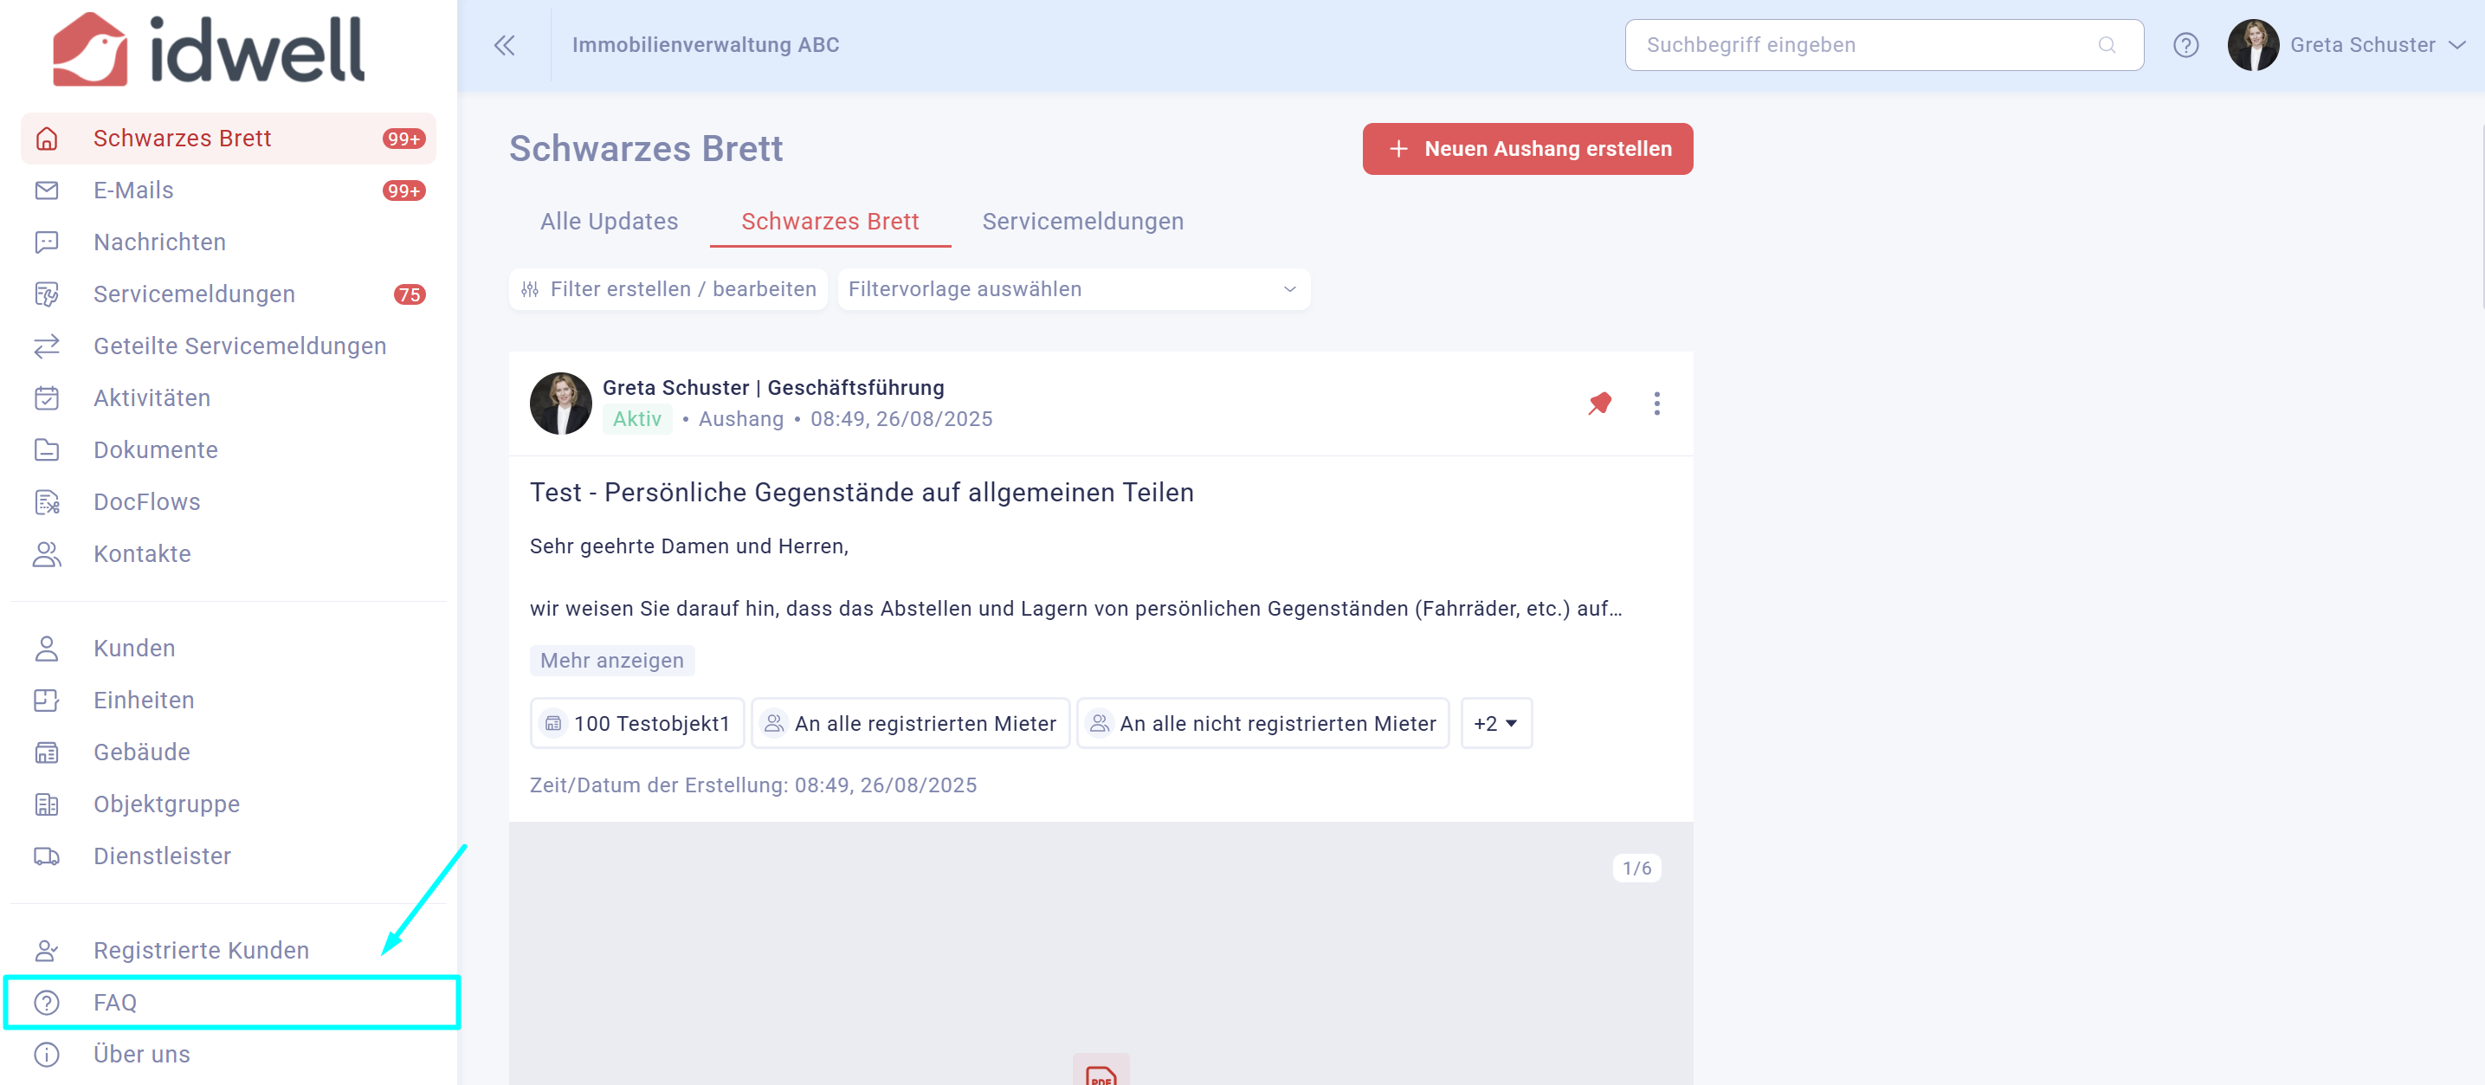
Task: Open E-Mails from the sidebar
Action: point(133,190)
